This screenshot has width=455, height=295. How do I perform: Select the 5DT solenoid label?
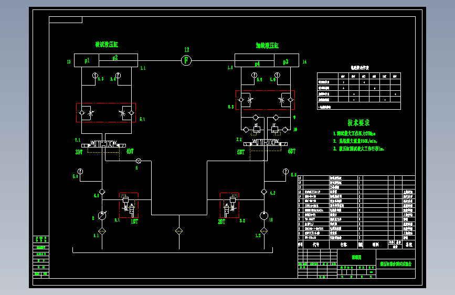pos(241,152)
